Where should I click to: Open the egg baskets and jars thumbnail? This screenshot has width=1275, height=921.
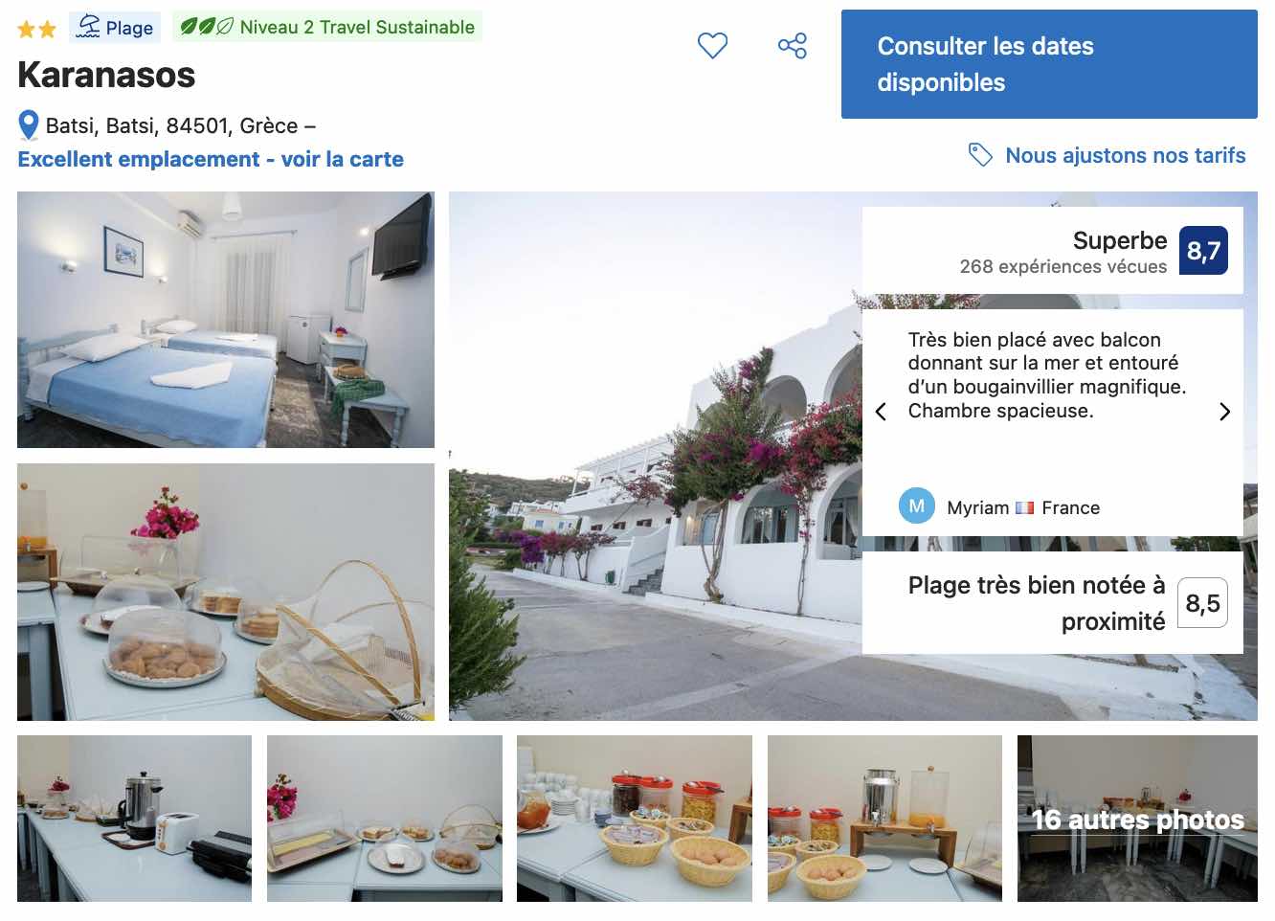(x=635, y=819)
